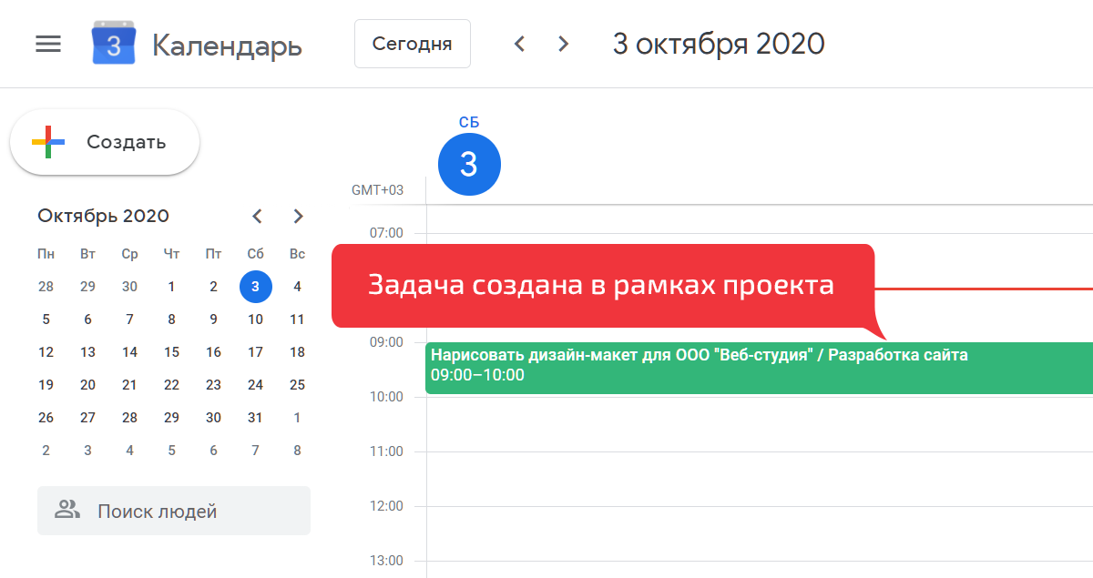The width and height of the screenshot is (1093, 578).
Task: Select October 10 in the mini calendar
Action: click(255, 319)
